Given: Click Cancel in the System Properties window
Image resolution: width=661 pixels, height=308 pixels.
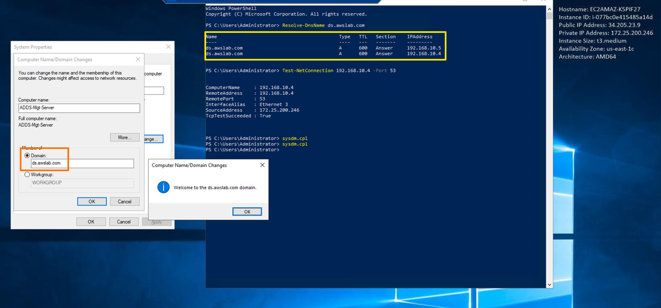Looking at the screenshot, I should (124, 221).
